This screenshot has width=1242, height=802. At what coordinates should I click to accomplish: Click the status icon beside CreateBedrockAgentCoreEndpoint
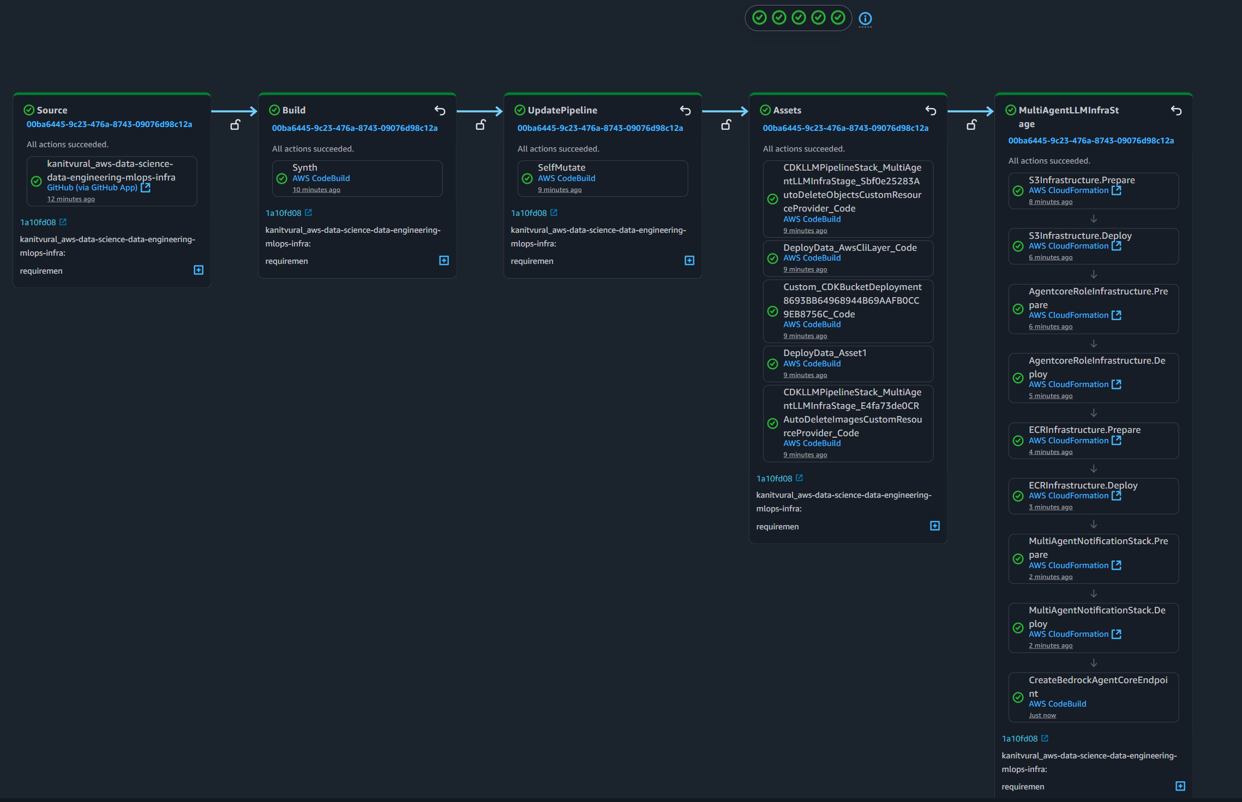tap(1018, 697)
